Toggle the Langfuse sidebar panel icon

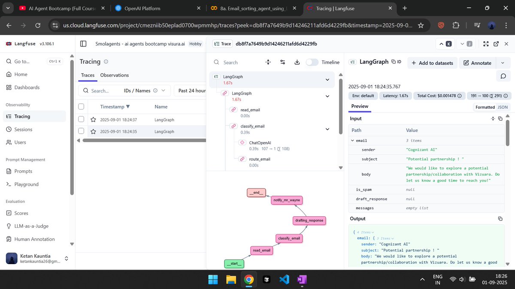tap(83, 44)
